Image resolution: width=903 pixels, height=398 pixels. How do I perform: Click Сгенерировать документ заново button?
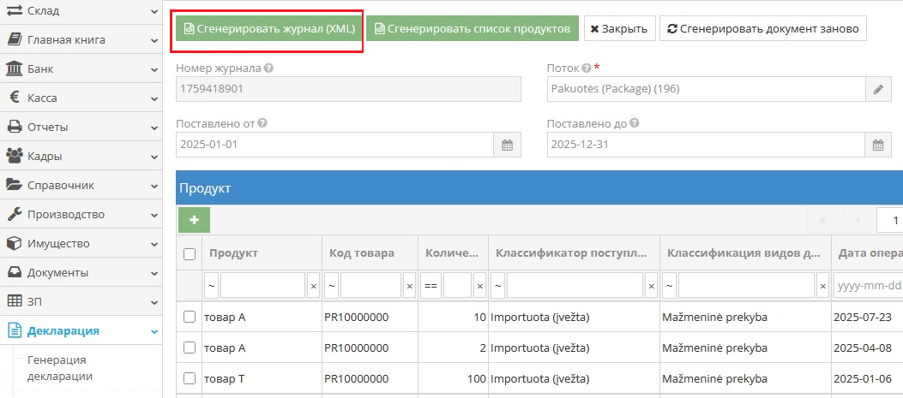click(762, 28)
